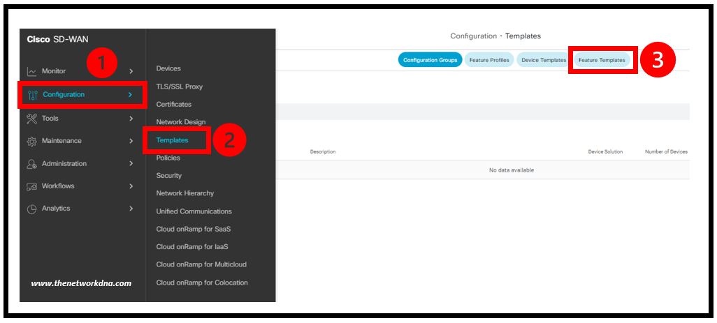The width and height of the screenshot is (717, 323).
Task: Click the Tools wrench icon
Action: point(31,119)
